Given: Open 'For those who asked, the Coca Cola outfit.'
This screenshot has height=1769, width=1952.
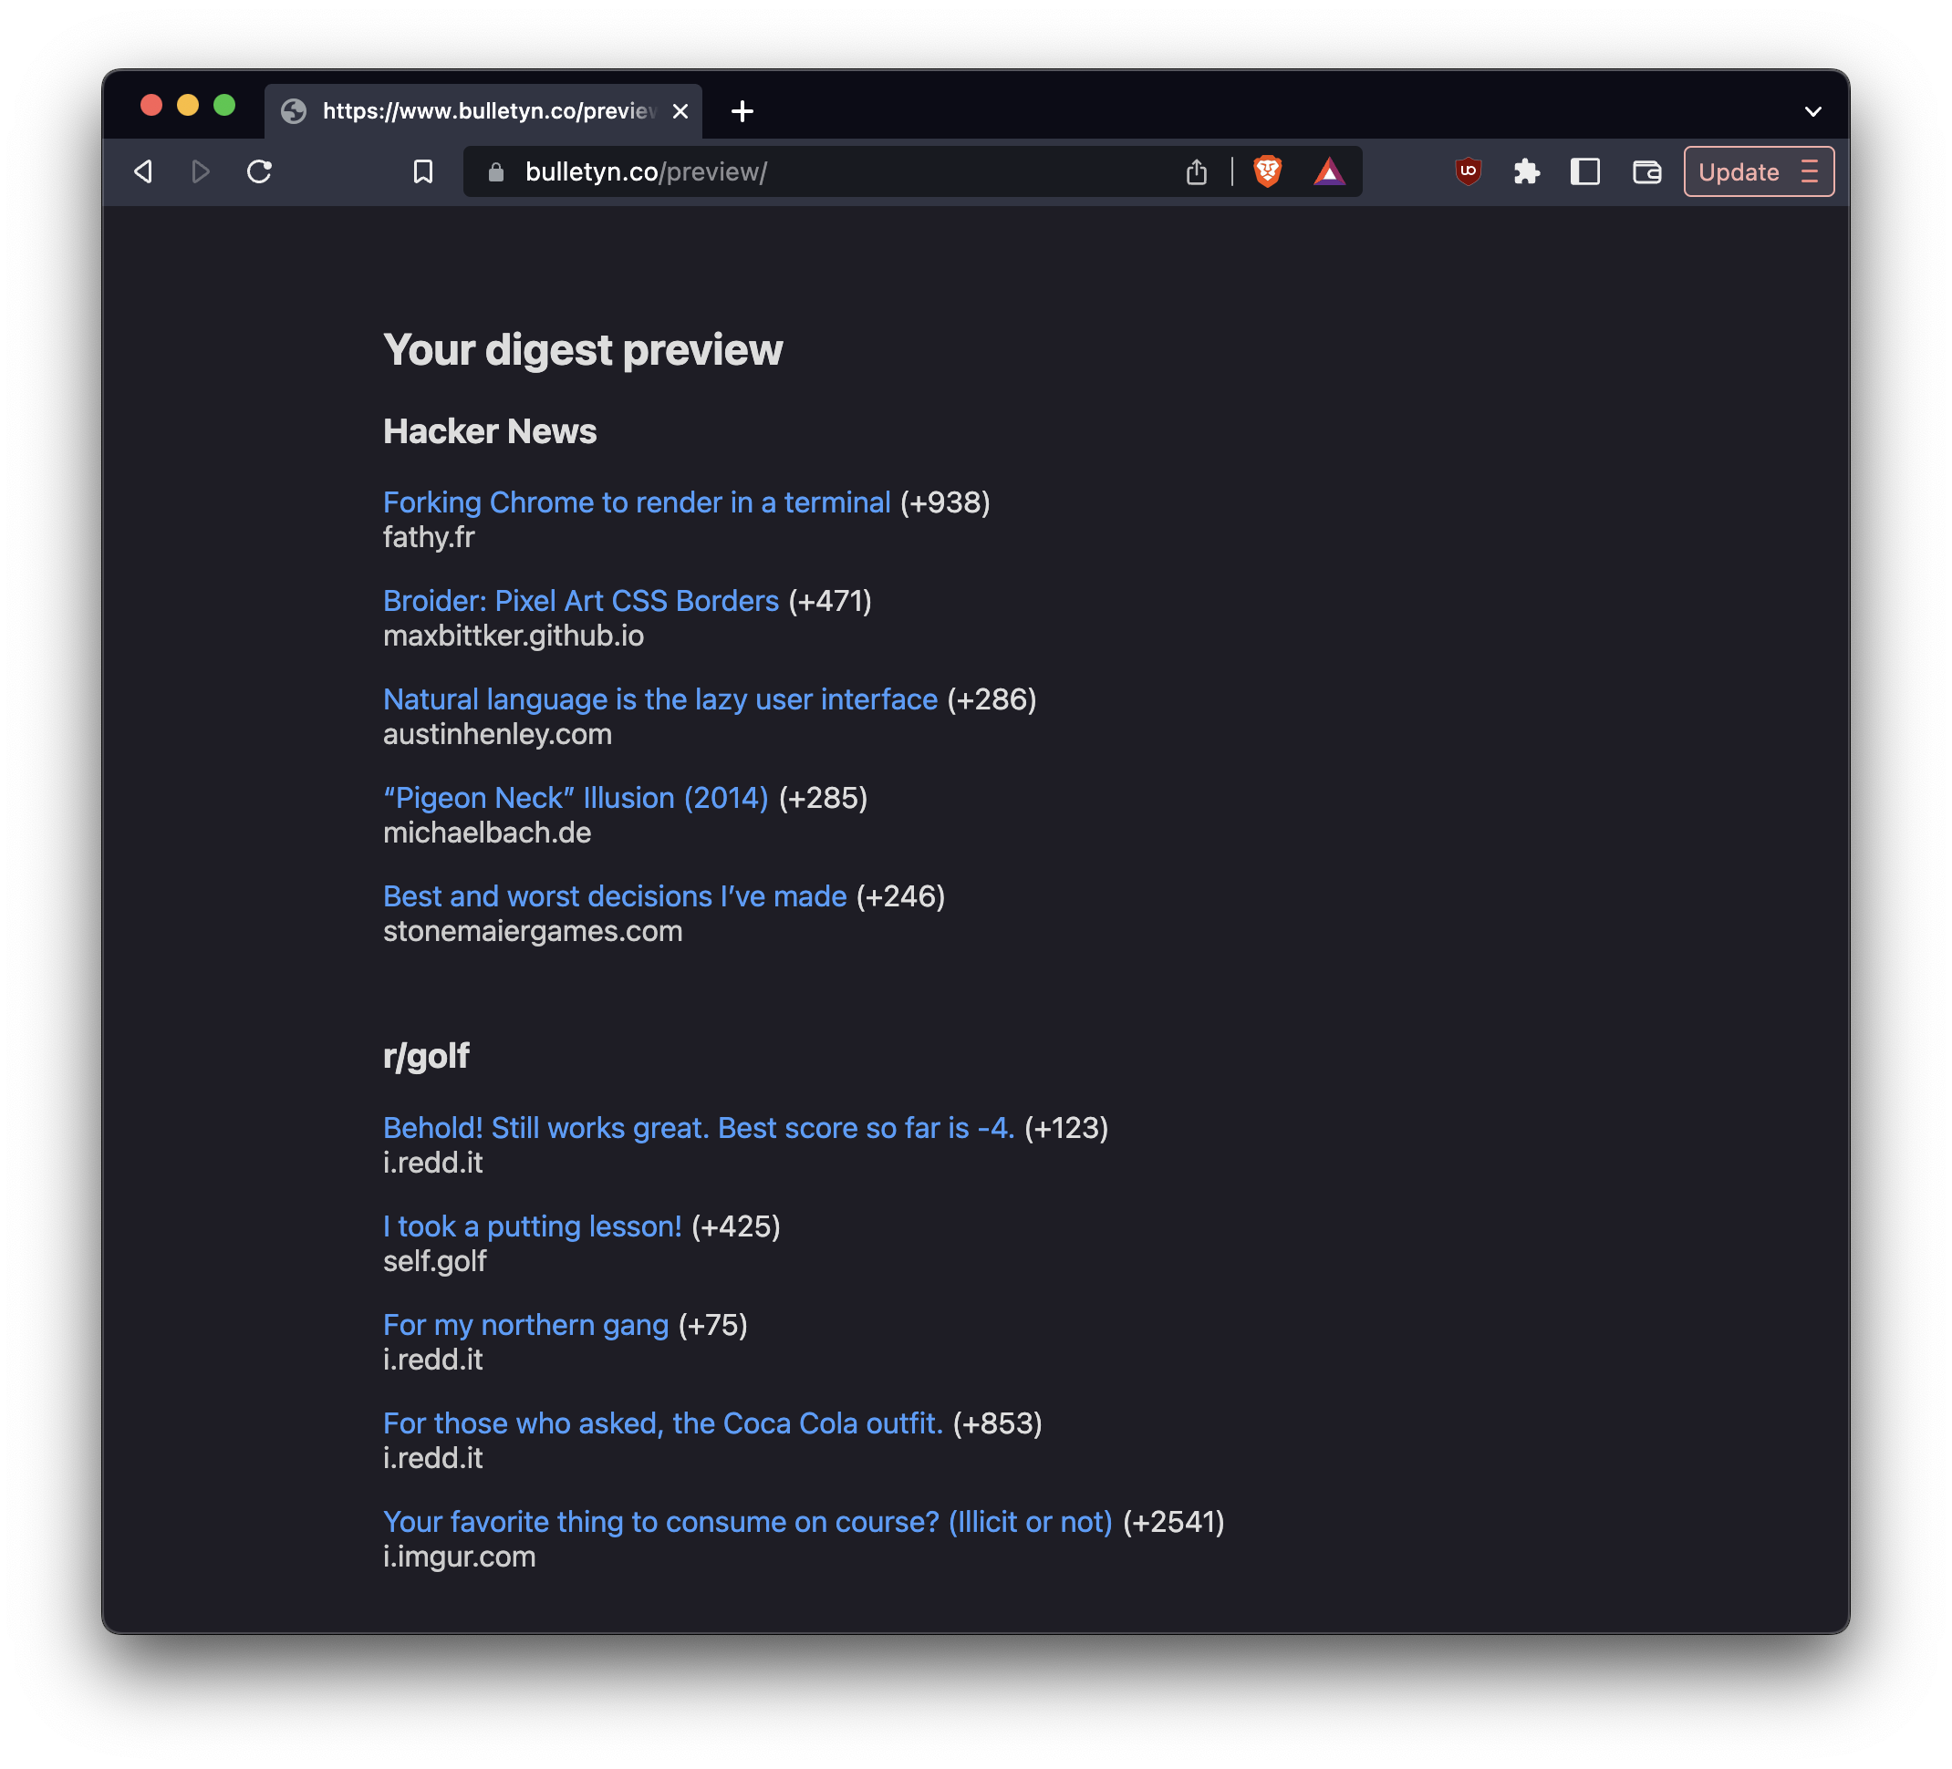Looking at the screenshot, I should [x=662, y=1424].
